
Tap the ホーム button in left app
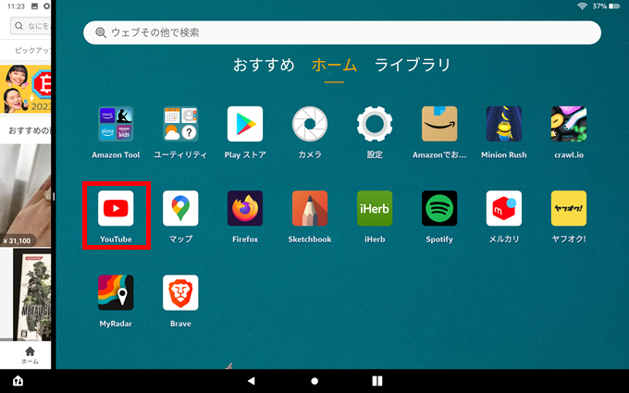pyautogui.click(x=30, y=355)
